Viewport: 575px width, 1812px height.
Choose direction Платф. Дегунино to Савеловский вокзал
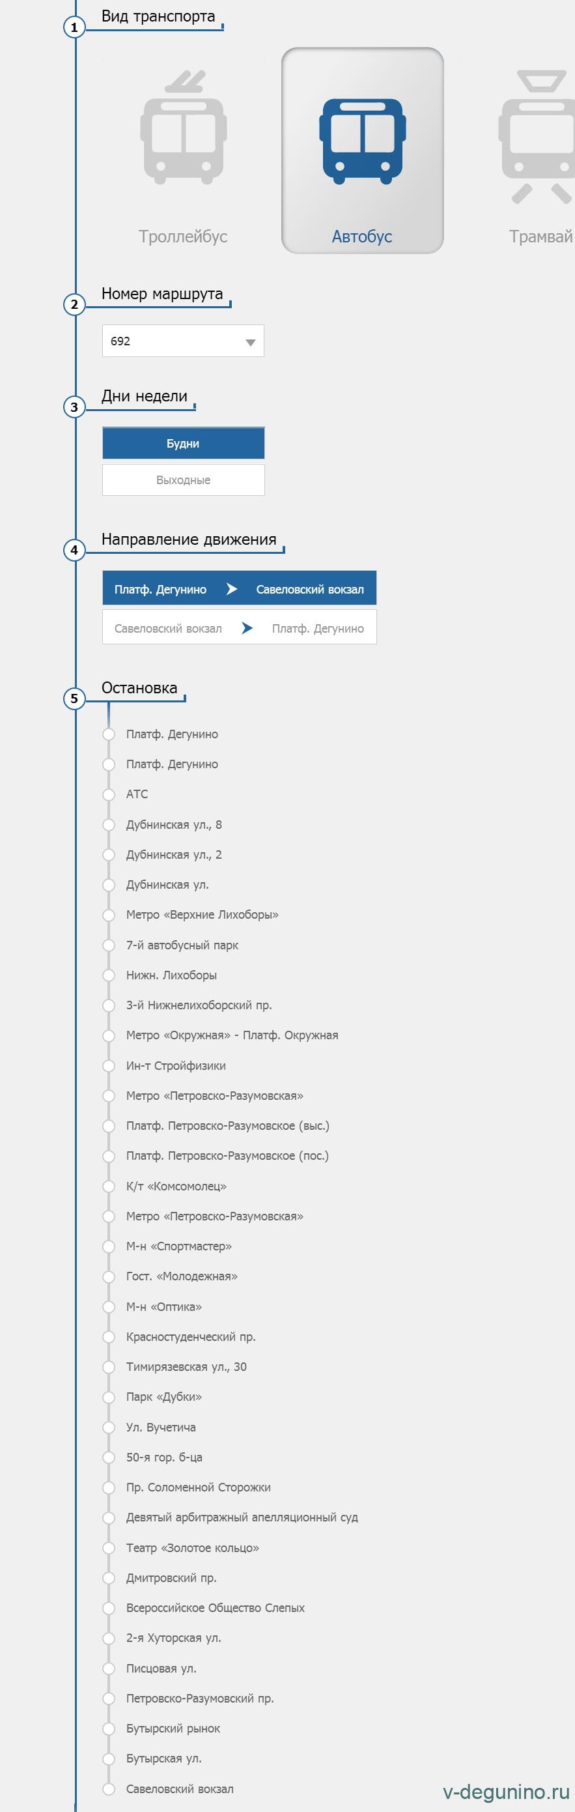pos(239,589)
